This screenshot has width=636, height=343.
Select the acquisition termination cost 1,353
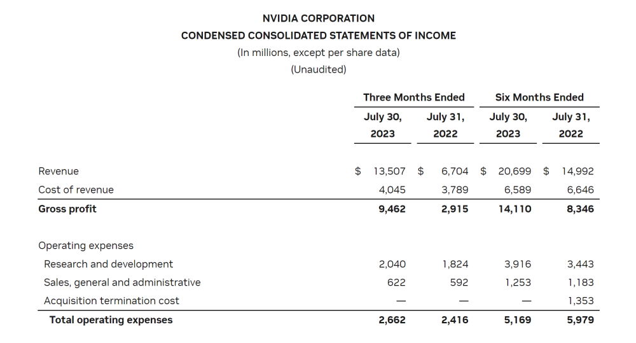pyautogui.click(x=581, y=301)
